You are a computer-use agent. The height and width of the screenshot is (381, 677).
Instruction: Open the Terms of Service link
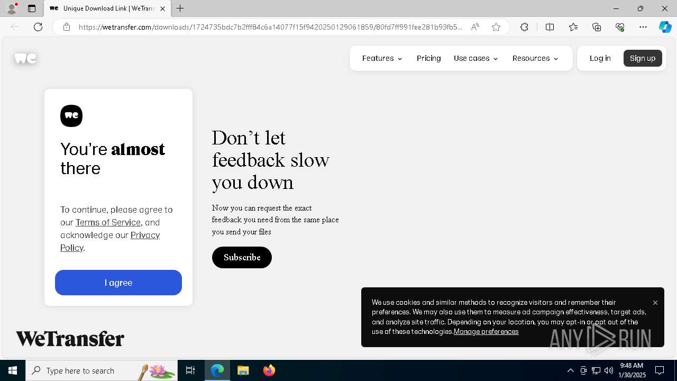[108, 222]
